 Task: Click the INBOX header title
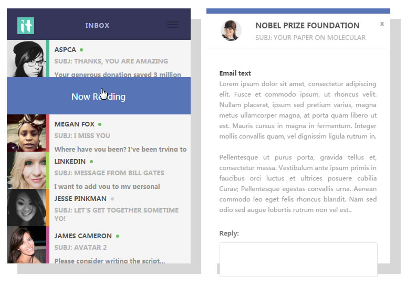tap(97, 25)
